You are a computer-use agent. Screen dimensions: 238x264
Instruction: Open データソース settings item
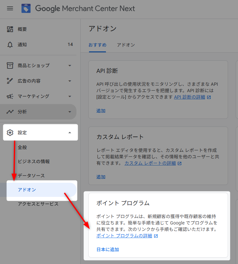pyautogui.click(x=31, y=176)
